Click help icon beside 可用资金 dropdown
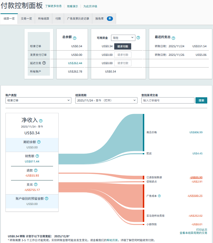The width and height of the screenshot is (213, 243). click(x=138, y=38)
